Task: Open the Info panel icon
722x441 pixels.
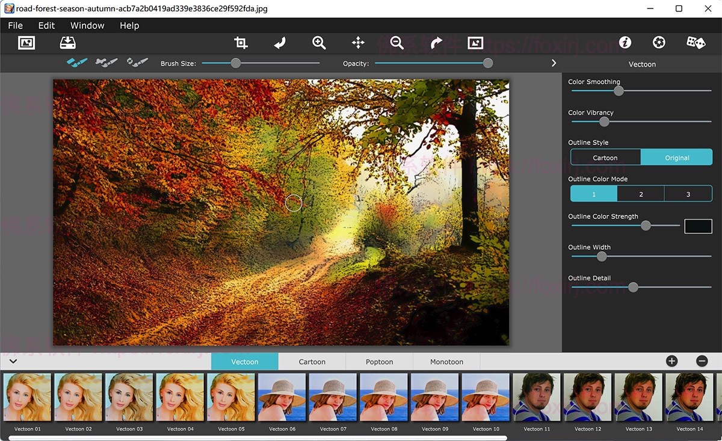Action: (x=625, y=42)
